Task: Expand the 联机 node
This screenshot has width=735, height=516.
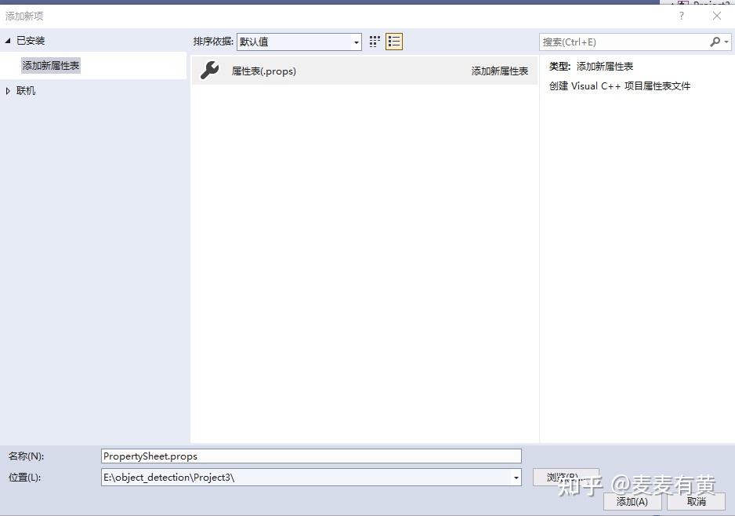Action: 8,90
